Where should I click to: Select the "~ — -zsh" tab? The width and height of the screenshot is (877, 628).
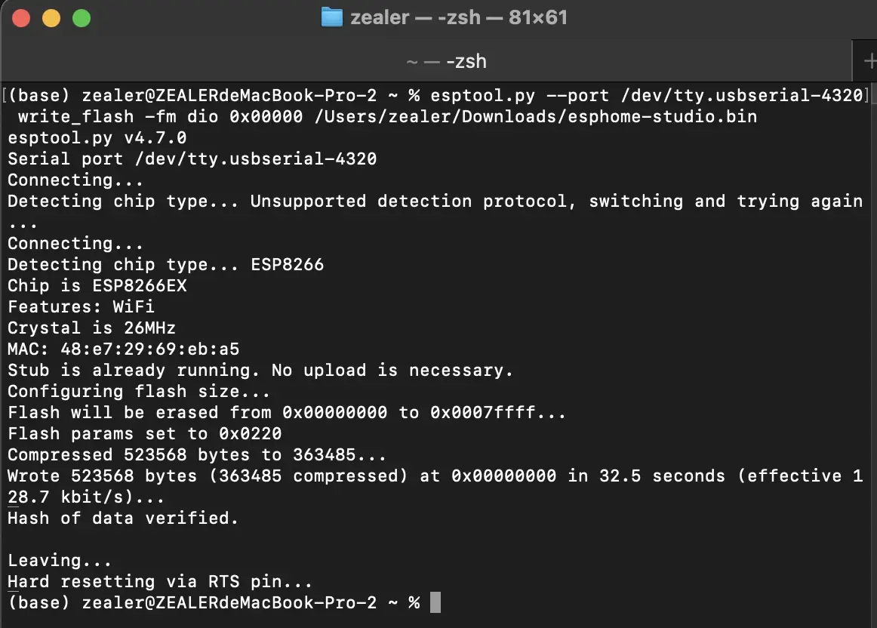coord(446,61)
